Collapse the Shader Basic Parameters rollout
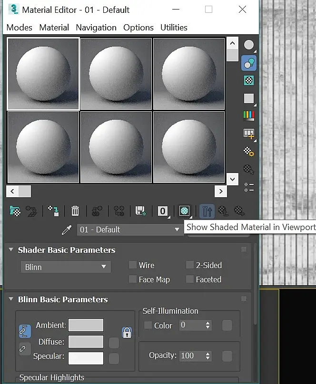 pyautogui.click(x=11, y=250)
